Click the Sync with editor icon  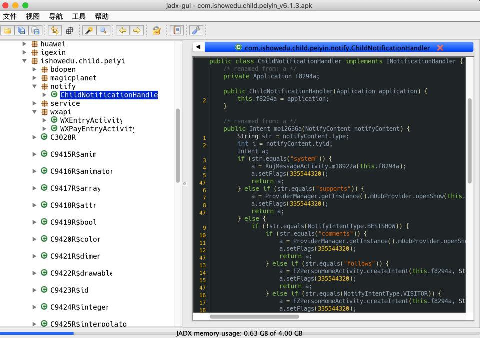[55, 30]
